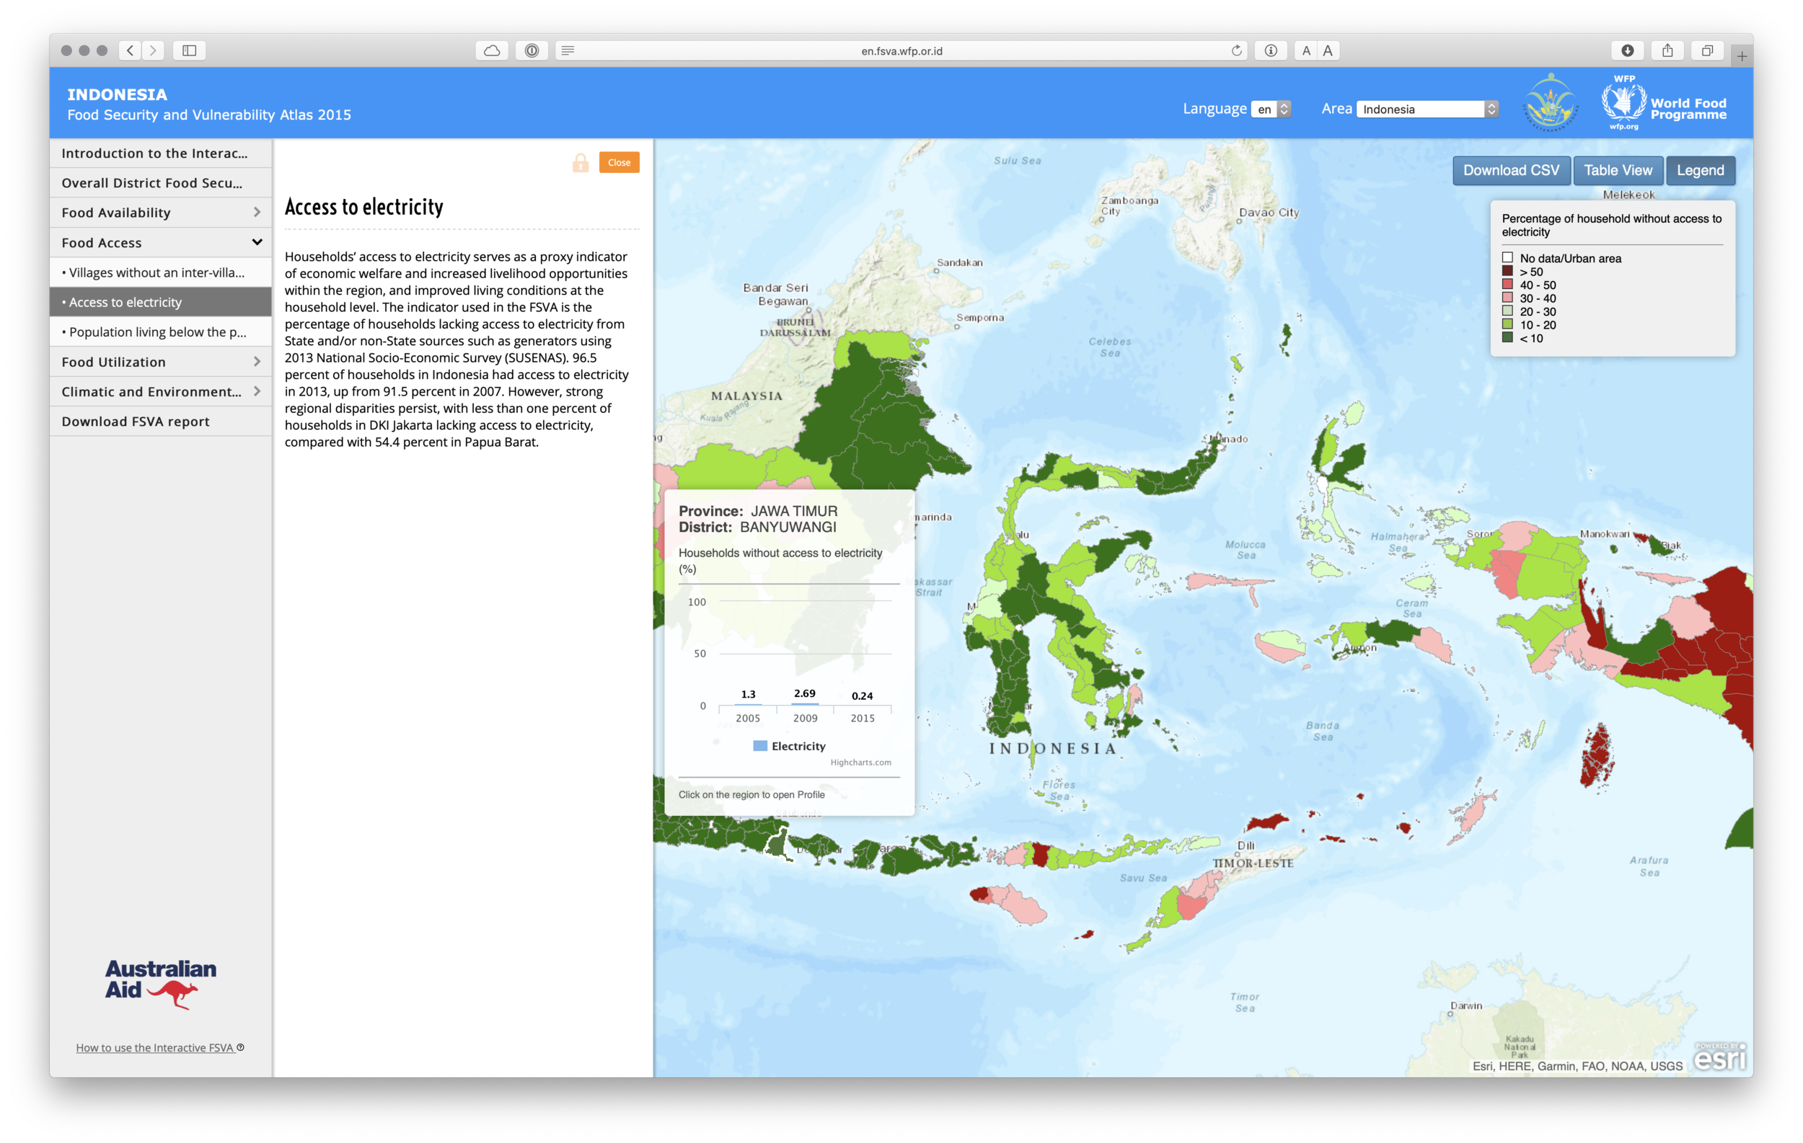The image size is (1803, 1143).
Task: Go forward with Safari's forward arrow
Action: coord(154,50)
